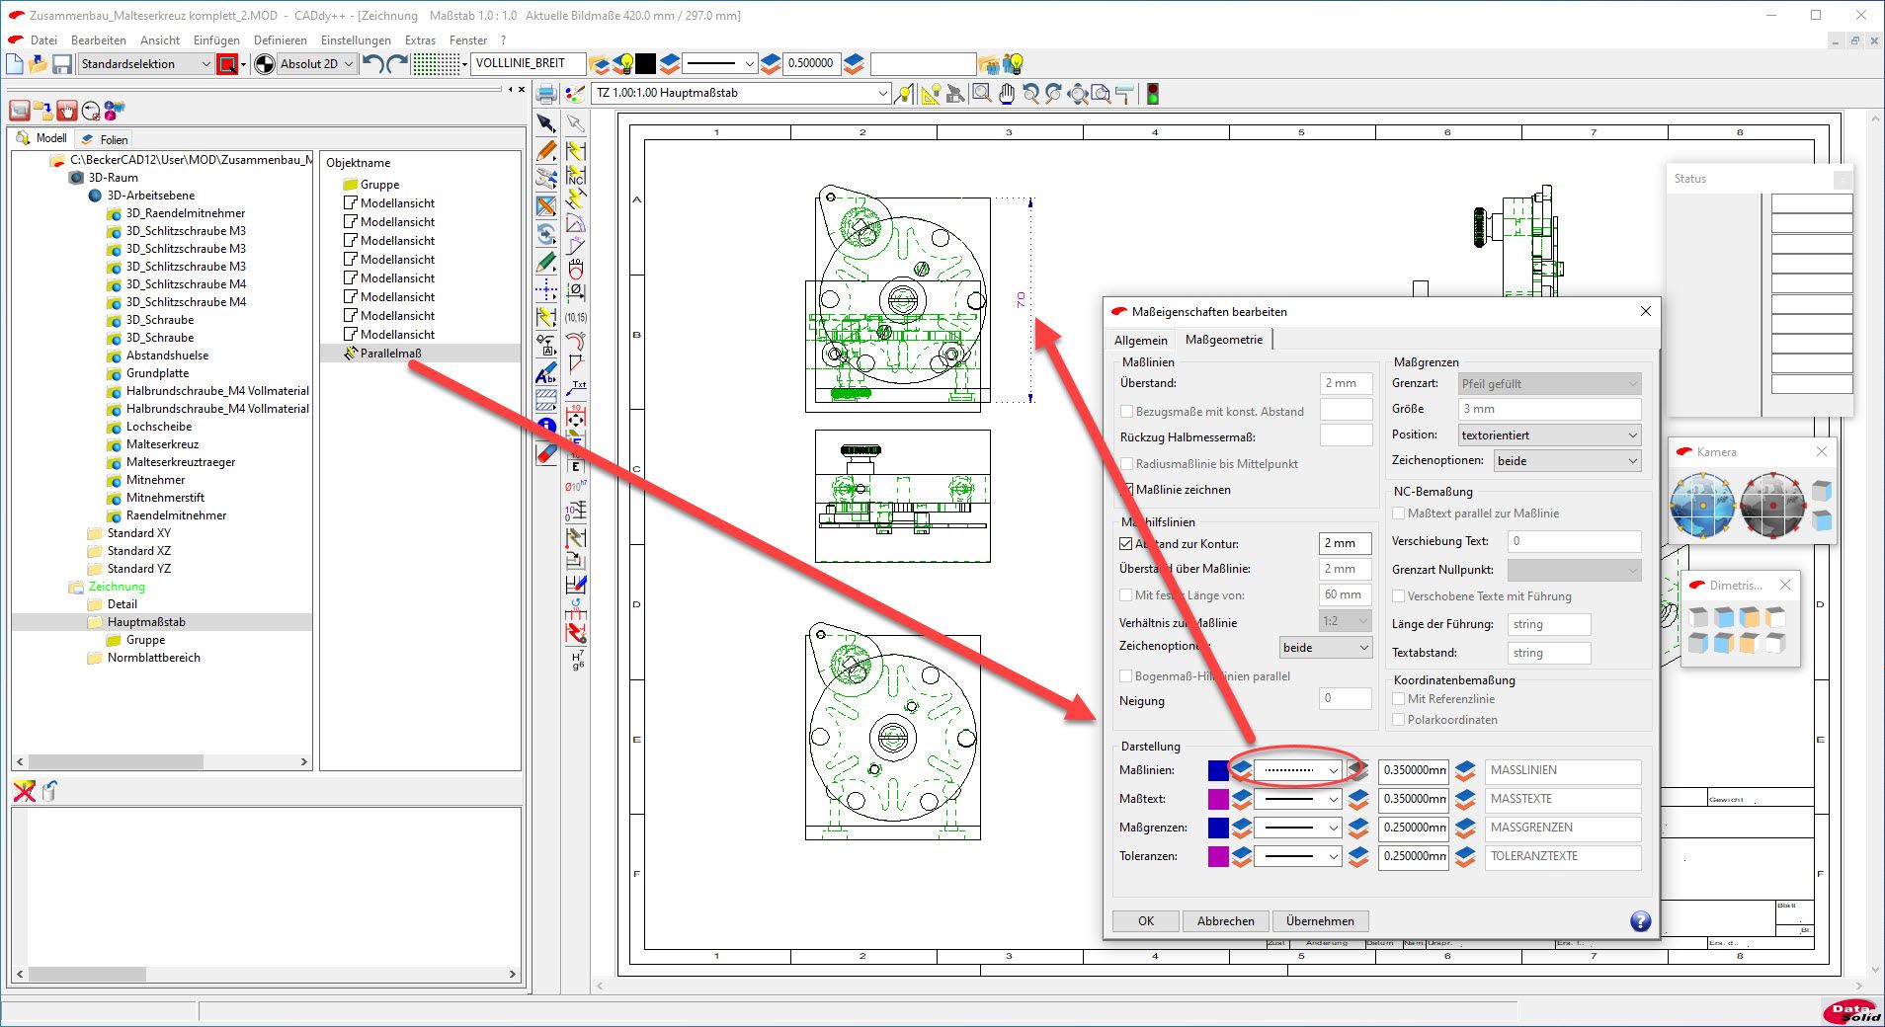Select 'Malteserkreuz' in the model tree
The image size is (1885, 1027).
pos(162,444)
